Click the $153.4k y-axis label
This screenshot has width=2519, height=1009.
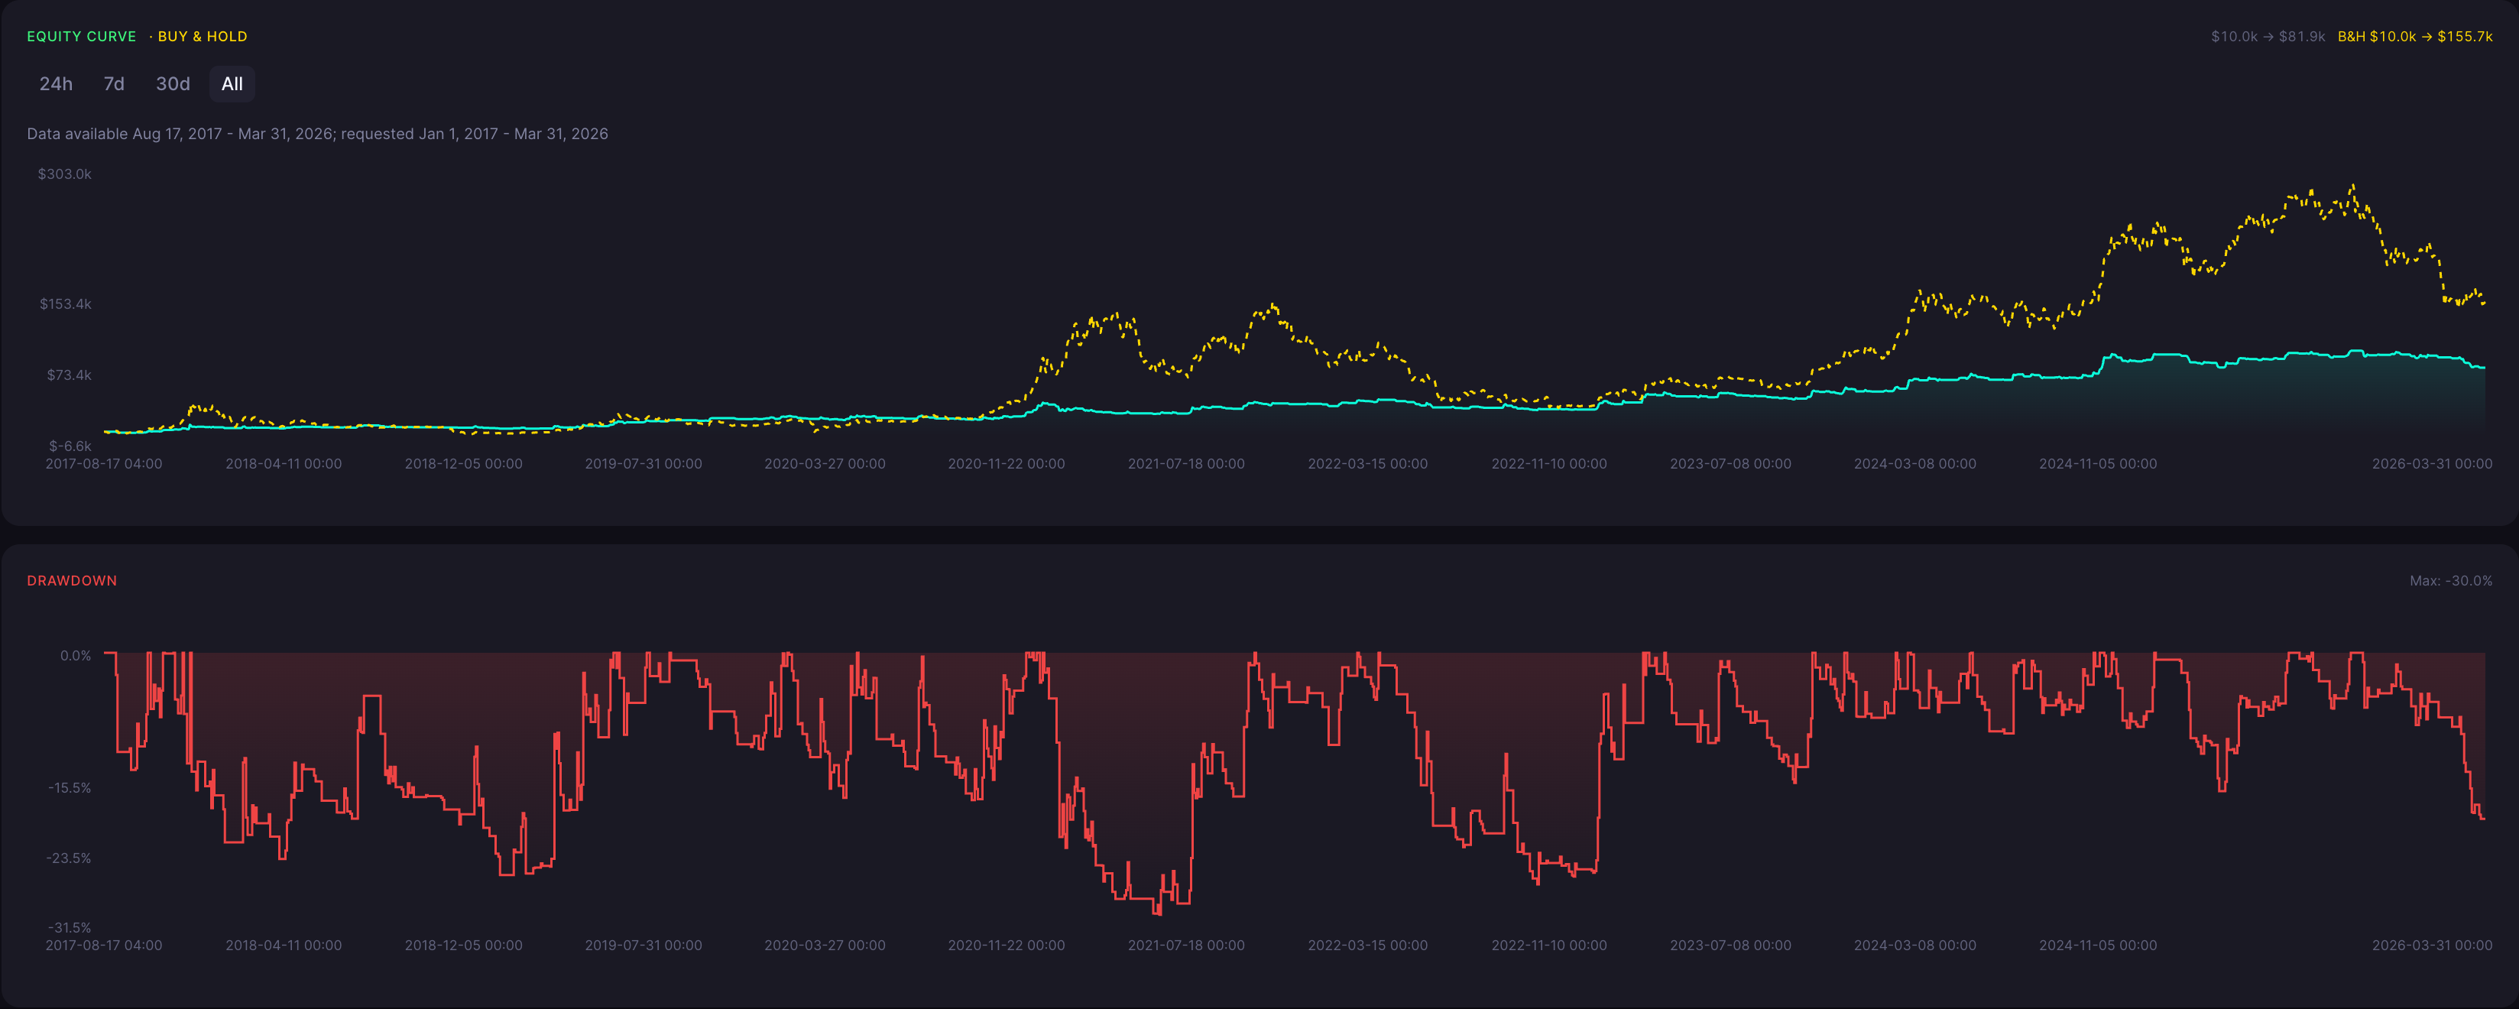66,304
